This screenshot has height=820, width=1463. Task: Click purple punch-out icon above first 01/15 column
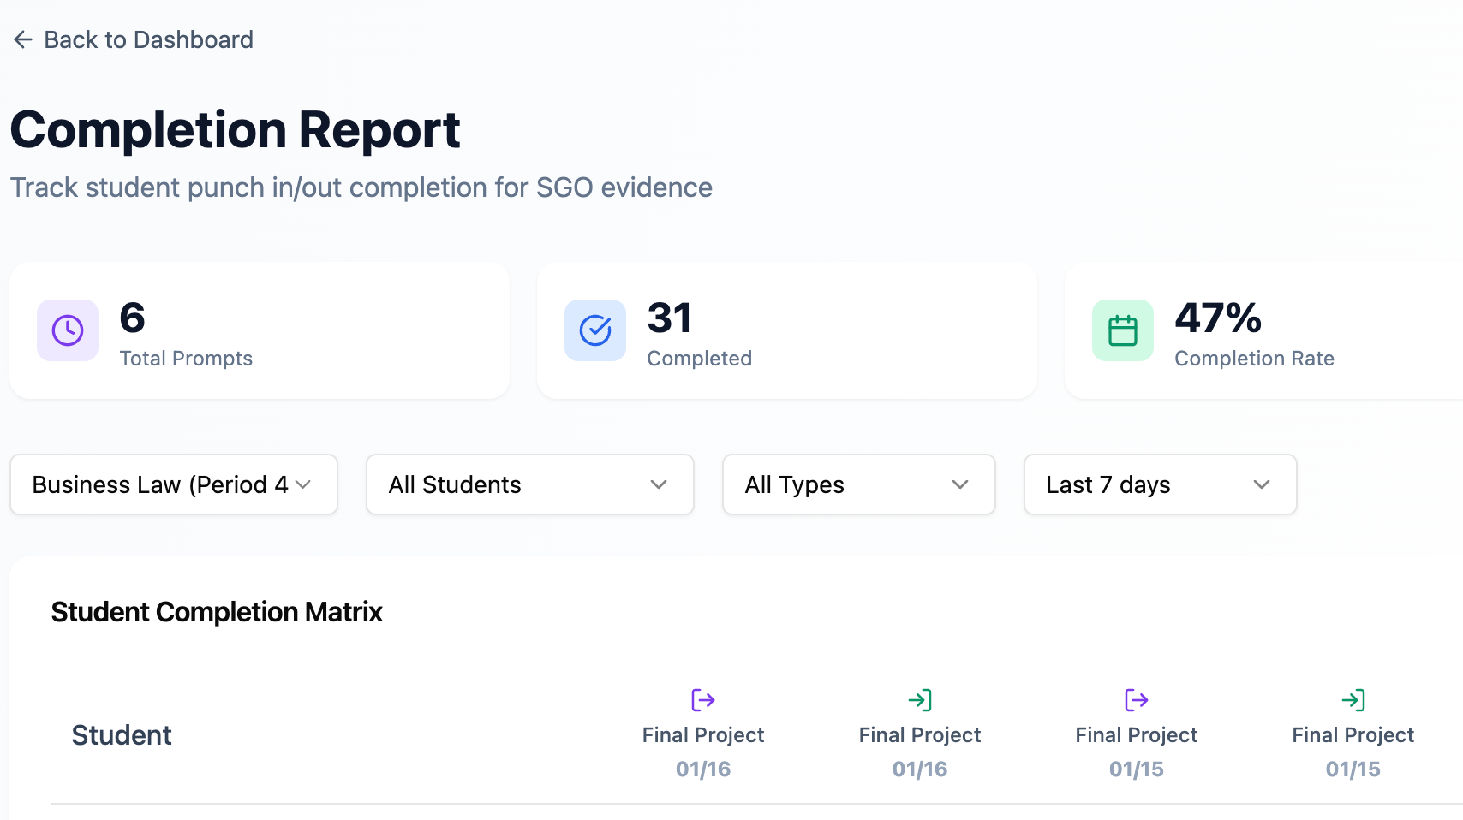click(1137, 700)
